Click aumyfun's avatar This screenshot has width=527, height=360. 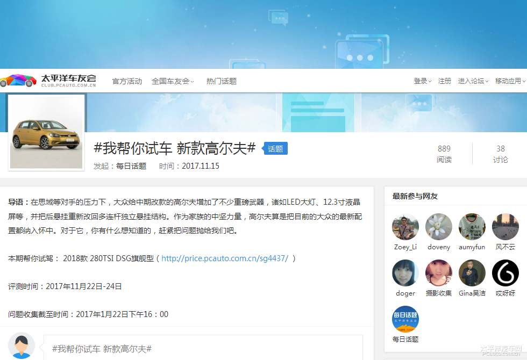[x=472, y=227]
